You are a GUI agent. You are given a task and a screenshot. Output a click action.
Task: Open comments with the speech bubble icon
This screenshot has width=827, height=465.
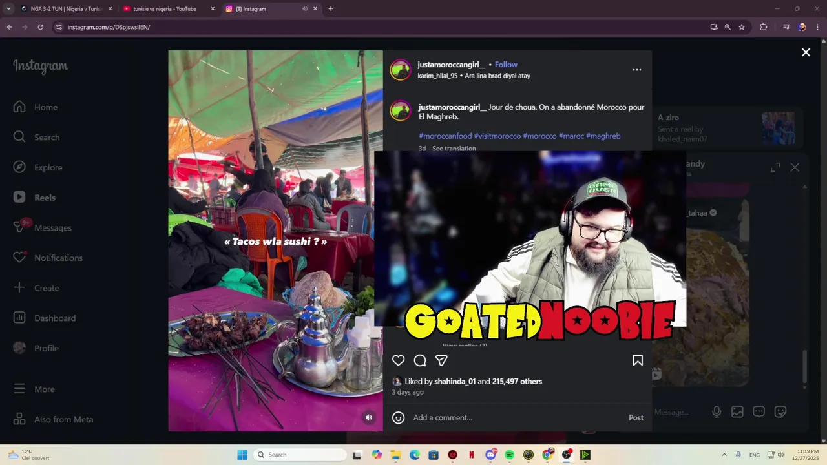pyautogui.click(x=420, y=360)
